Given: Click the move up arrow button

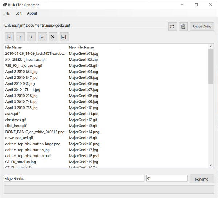Looking at the screenshot, I should pyautogui.click(x=20, y=37).
